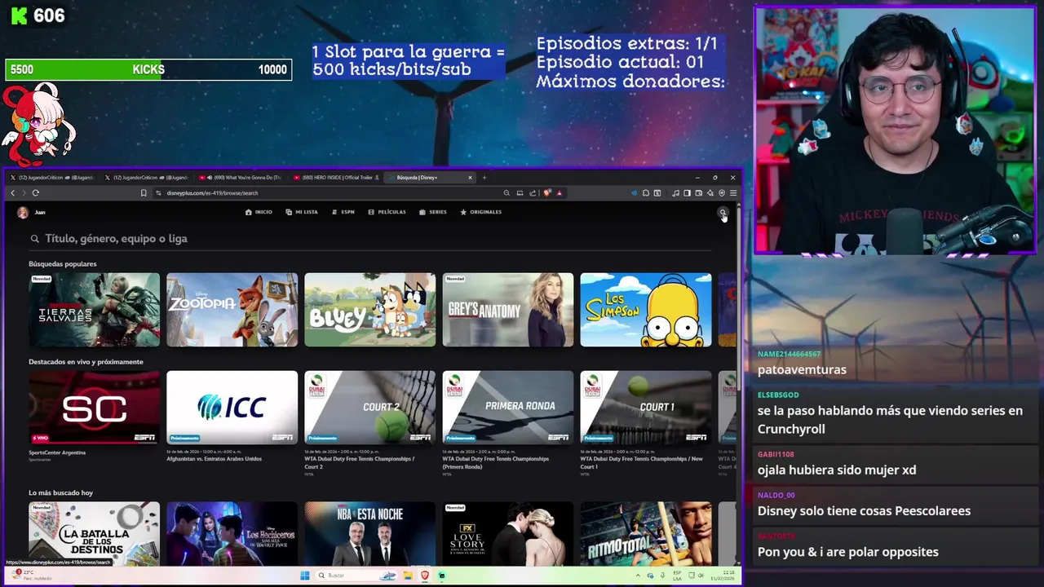The height and width of the screenshot is (587, 1044).
Task: Open the Disney+ search magnifier icon
Action: tap(723, 213)
